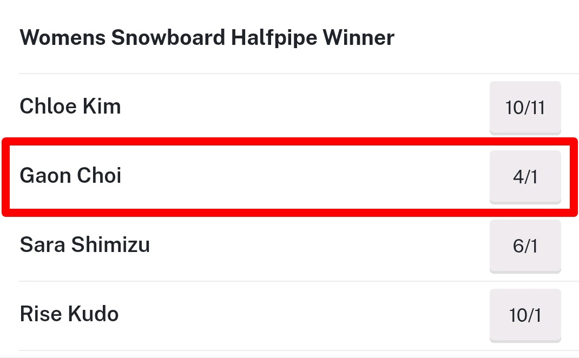
Task: Add the 6/1 selection to betslip
Action: tap(525, 246)
